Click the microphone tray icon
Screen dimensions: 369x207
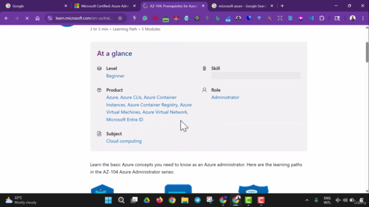[316, 200]
